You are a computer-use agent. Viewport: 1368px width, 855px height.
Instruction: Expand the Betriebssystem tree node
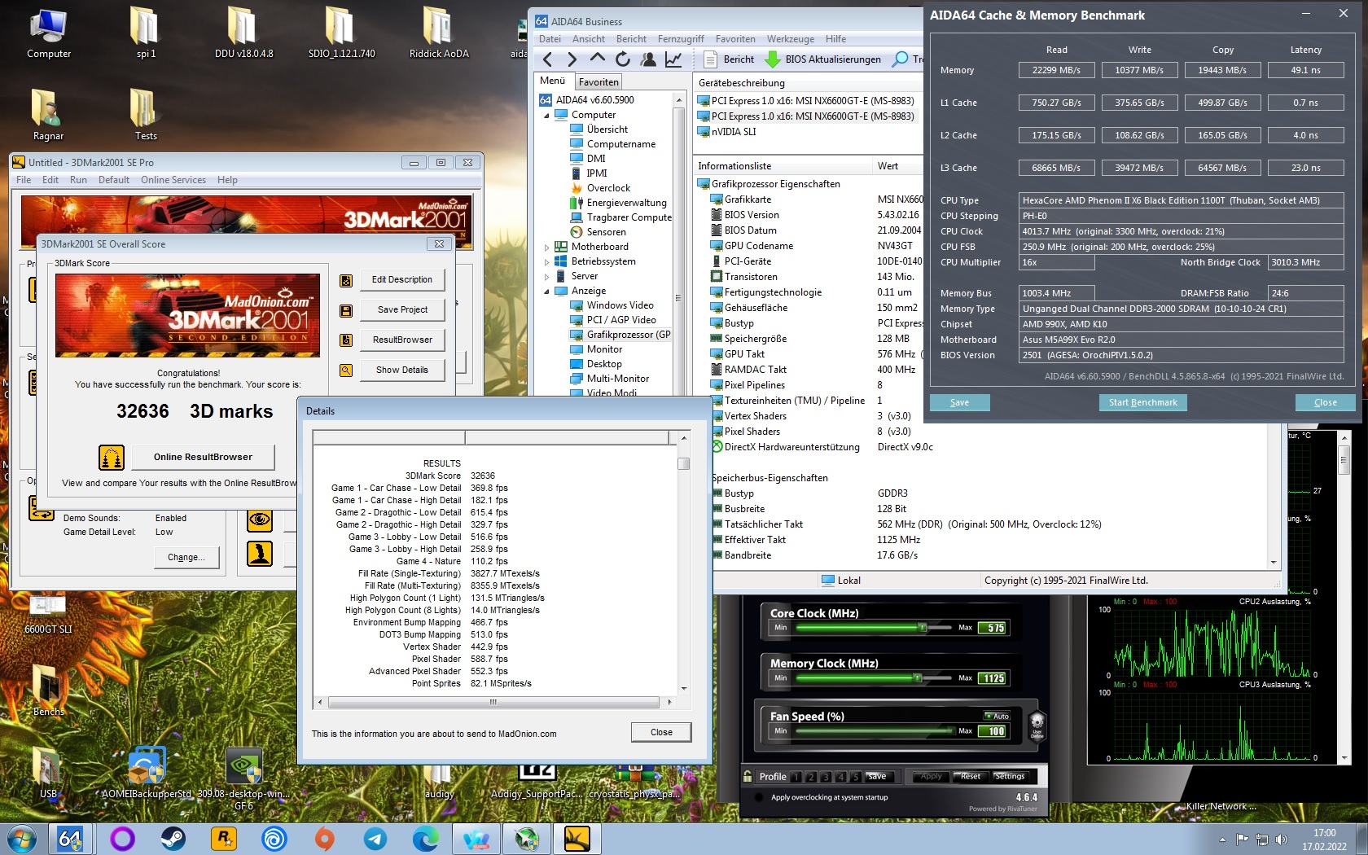[x=546, y=262]
